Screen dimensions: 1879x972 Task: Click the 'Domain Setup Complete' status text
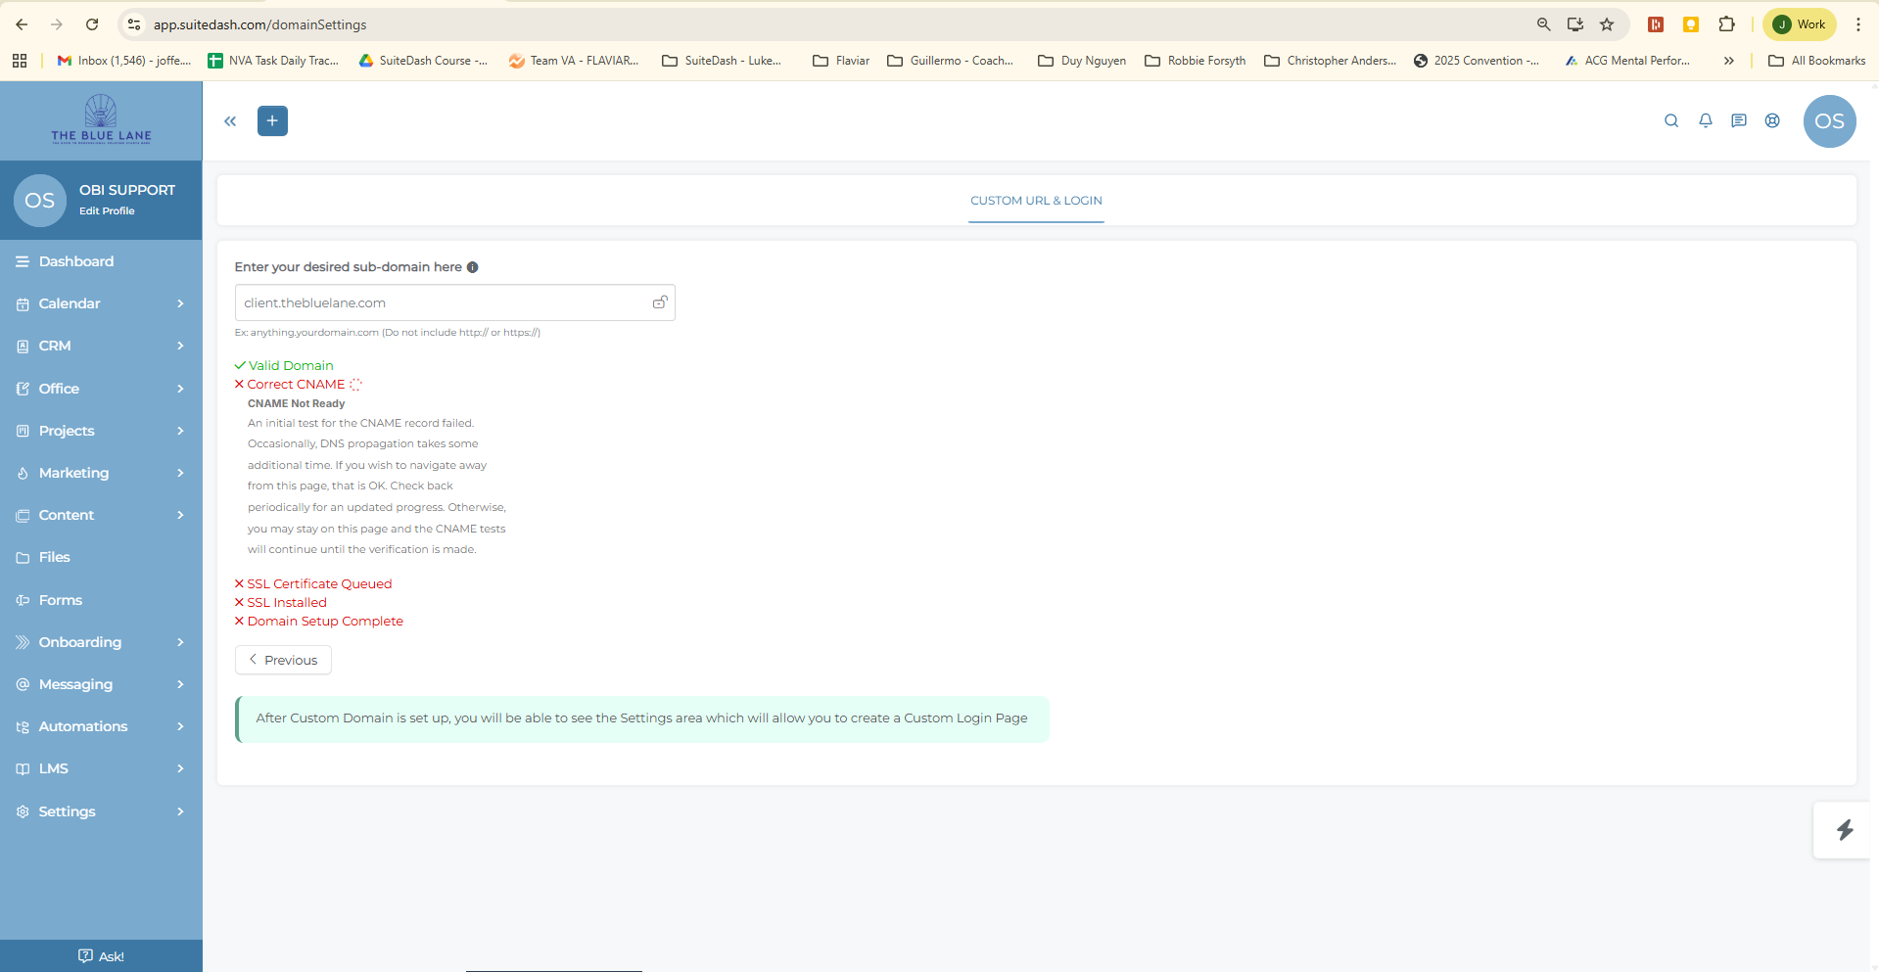325,622
